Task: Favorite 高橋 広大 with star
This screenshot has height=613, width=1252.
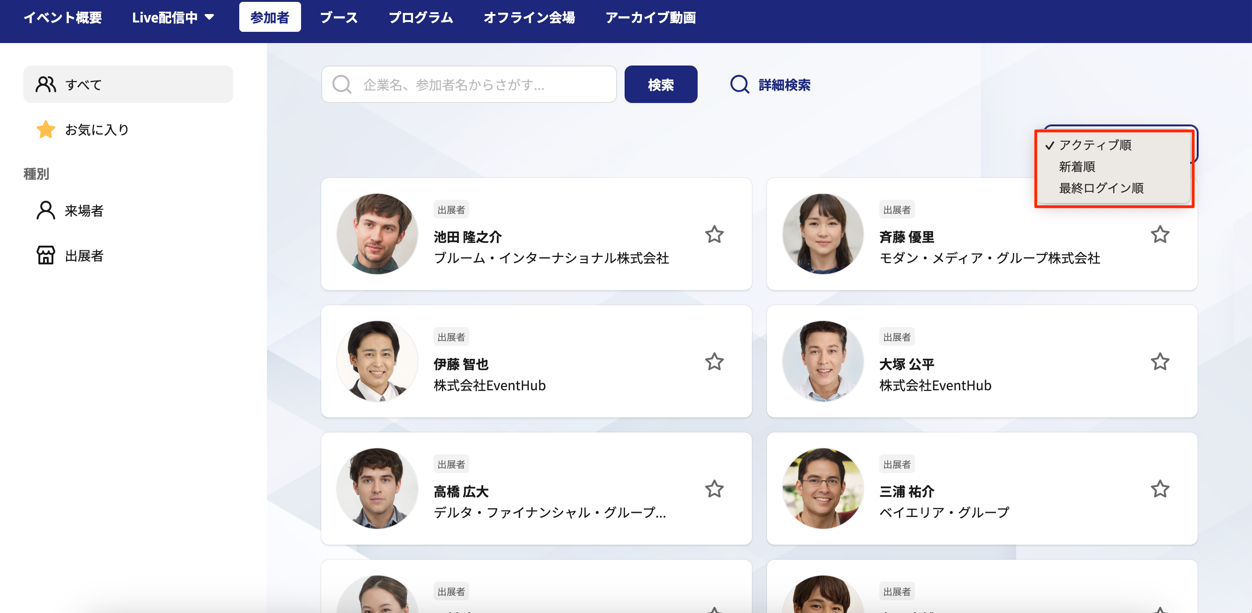Action: (x=714, y=489)
